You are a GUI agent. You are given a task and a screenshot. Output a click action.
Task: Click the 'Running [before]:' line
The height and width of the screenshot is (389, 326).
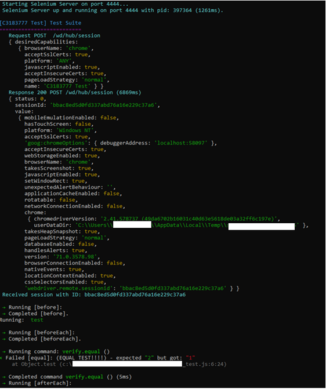(x=32, y=307)
